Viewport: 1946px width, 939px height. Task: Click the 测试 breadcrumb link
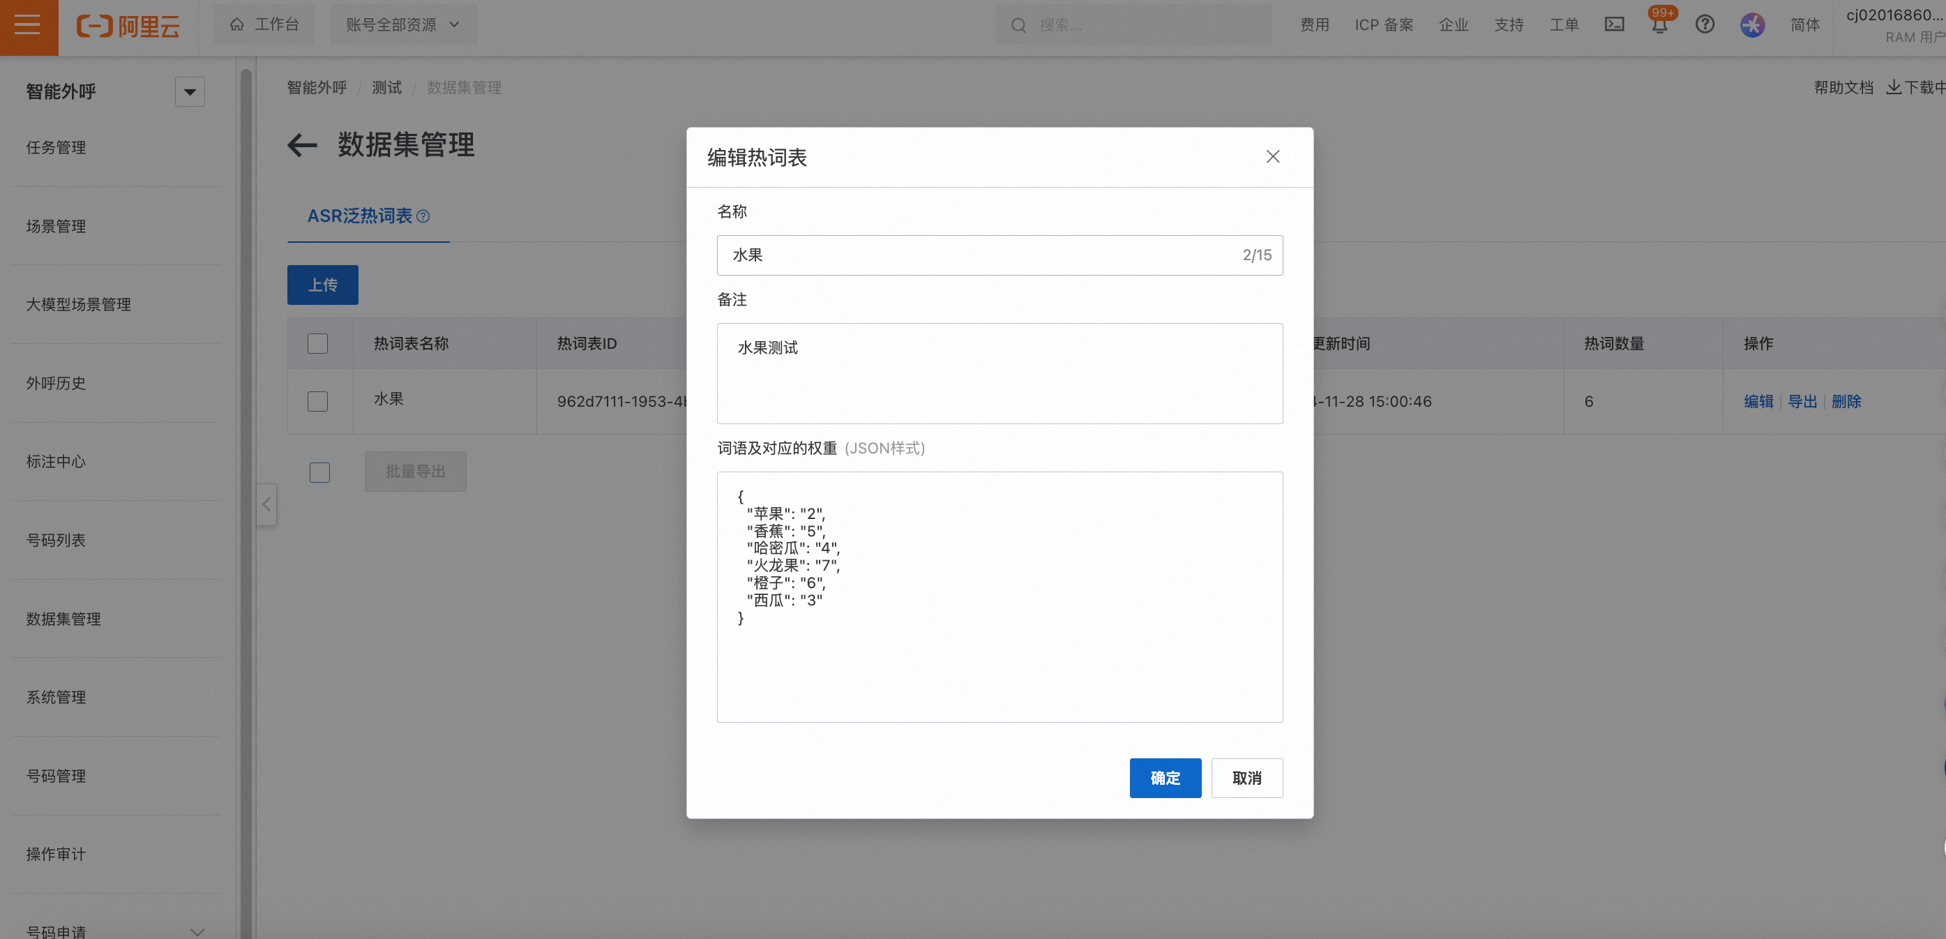[x=387, y=88]
